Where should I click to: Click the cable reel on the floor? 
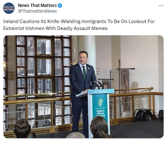[x=144, y=116]
